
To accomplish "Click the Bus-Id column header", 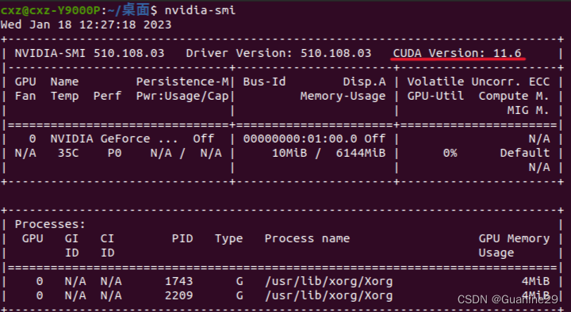I will pos(264,82).
